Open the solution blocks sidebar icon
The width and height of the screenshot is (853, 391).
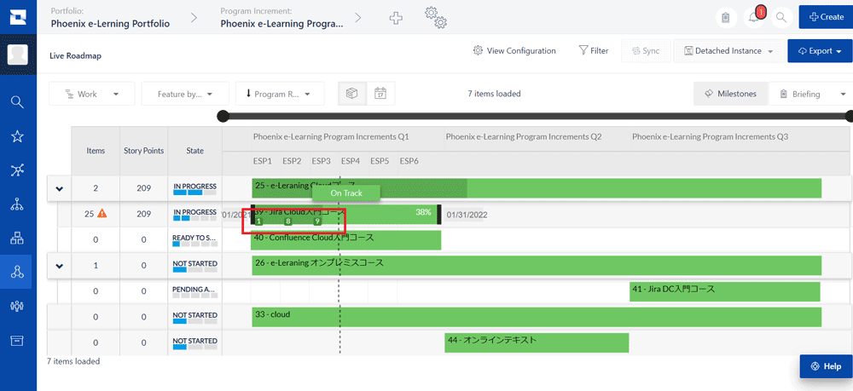17,238
